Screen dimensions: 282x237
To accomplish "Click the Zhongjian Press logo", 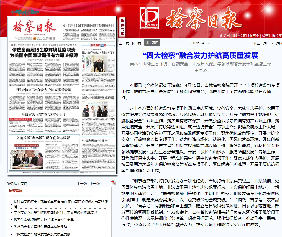I will [x=149, y=19].
